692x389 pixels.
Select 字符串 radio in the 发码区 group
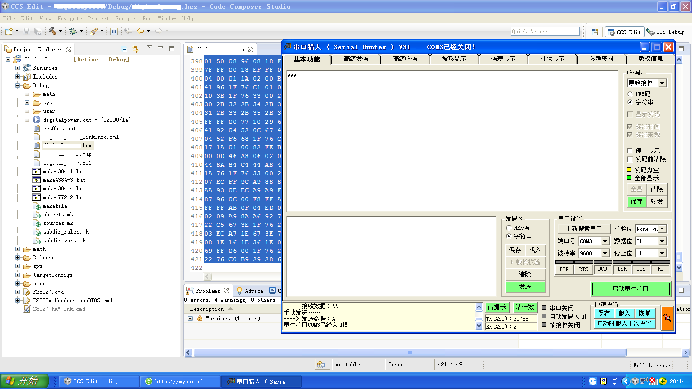pyautogui.click(x=509, y=236)
